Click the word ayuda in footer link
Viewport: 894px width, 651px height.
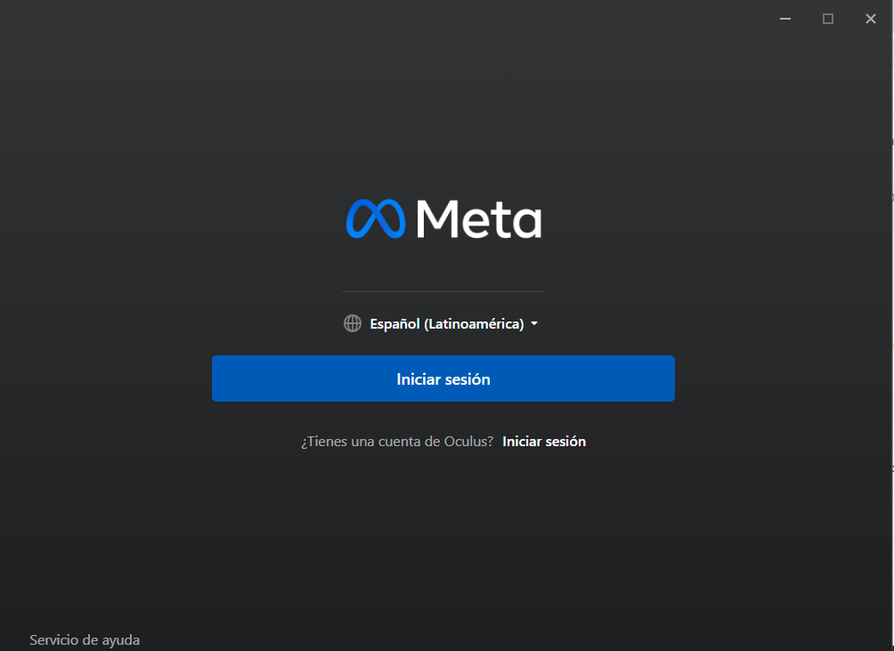click(x=121, y=640)
